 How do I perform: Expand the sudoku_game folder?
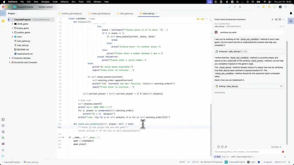pyautogui.click(x=13, y=32)
